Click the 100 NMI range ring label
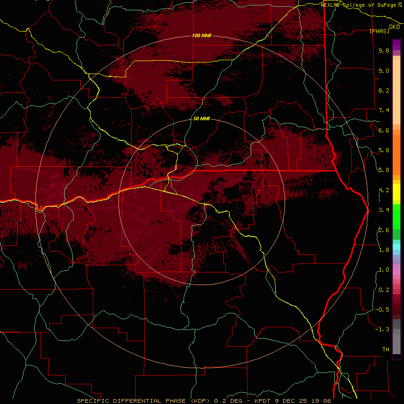Screen dimensions: 404x404 click(202, 35)
